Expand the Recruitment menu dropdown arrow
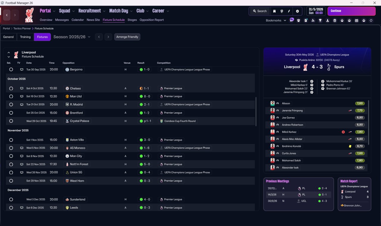The height and width of the screenshot is (226, 381). (x=104, y=11)
